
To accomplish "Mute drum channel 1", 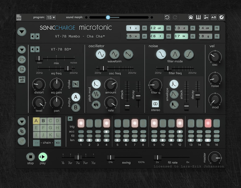I will click(144, 28).
